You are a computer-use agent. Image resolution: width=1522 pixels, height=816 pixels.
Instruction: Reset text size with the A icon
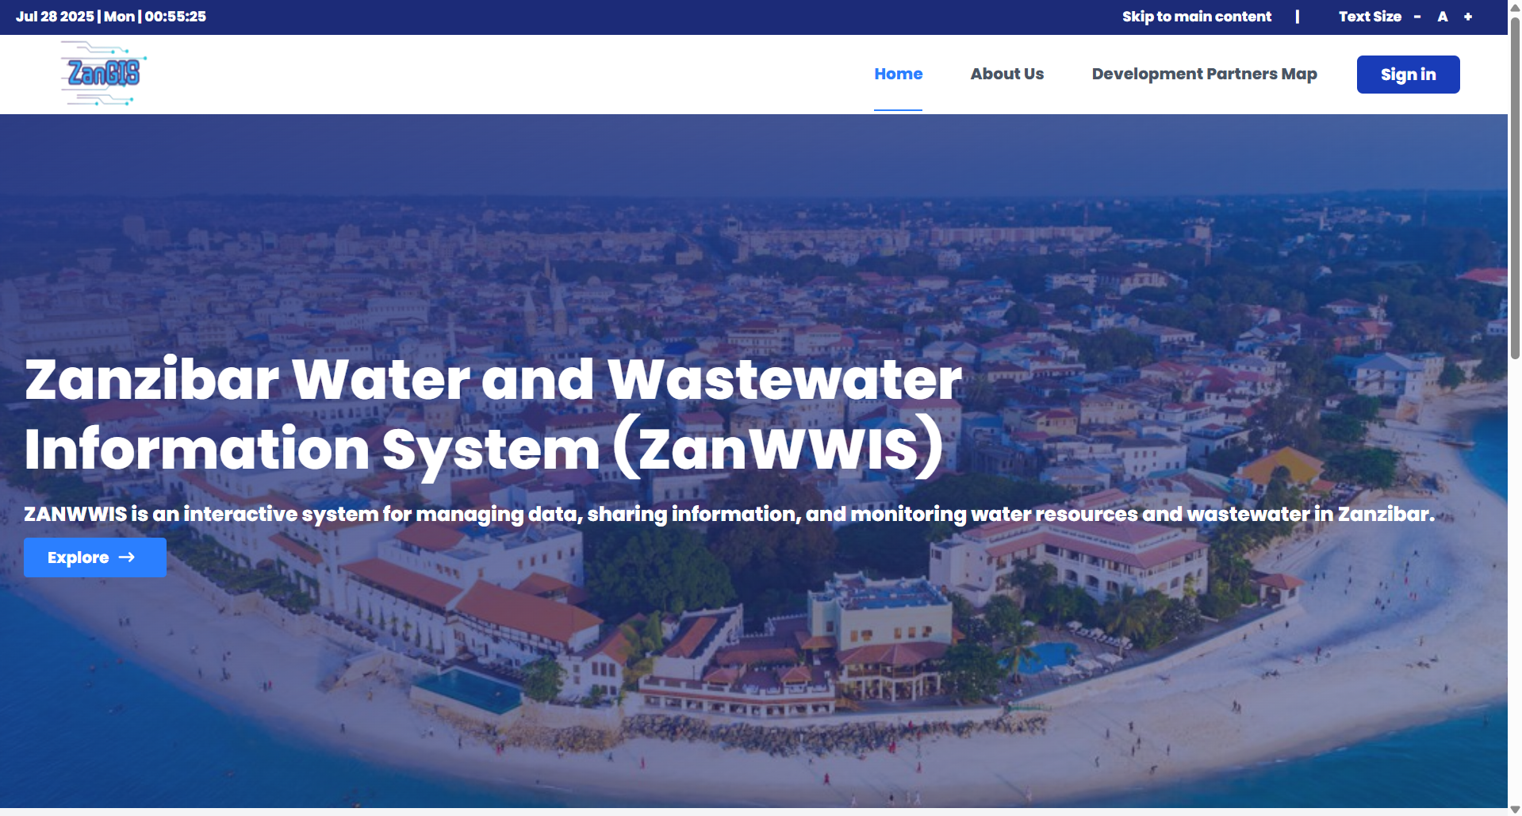tap(1442, 17)
